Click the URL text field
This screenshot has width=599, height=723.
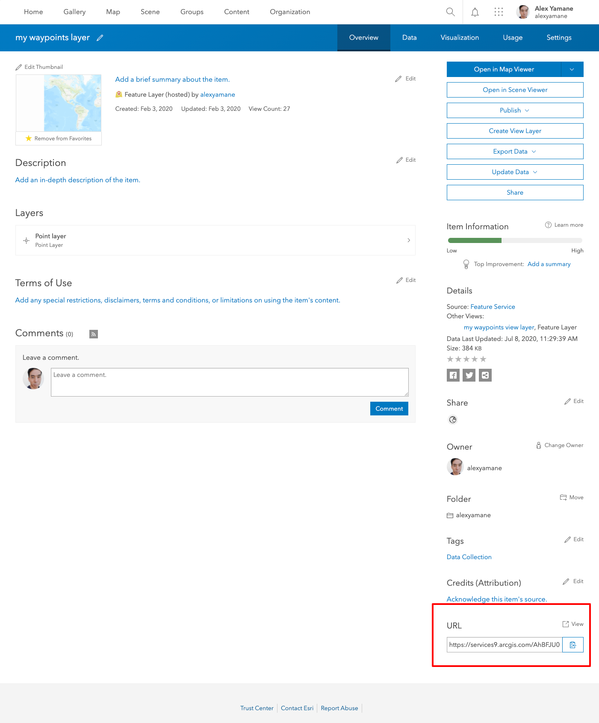click(505, 645)
